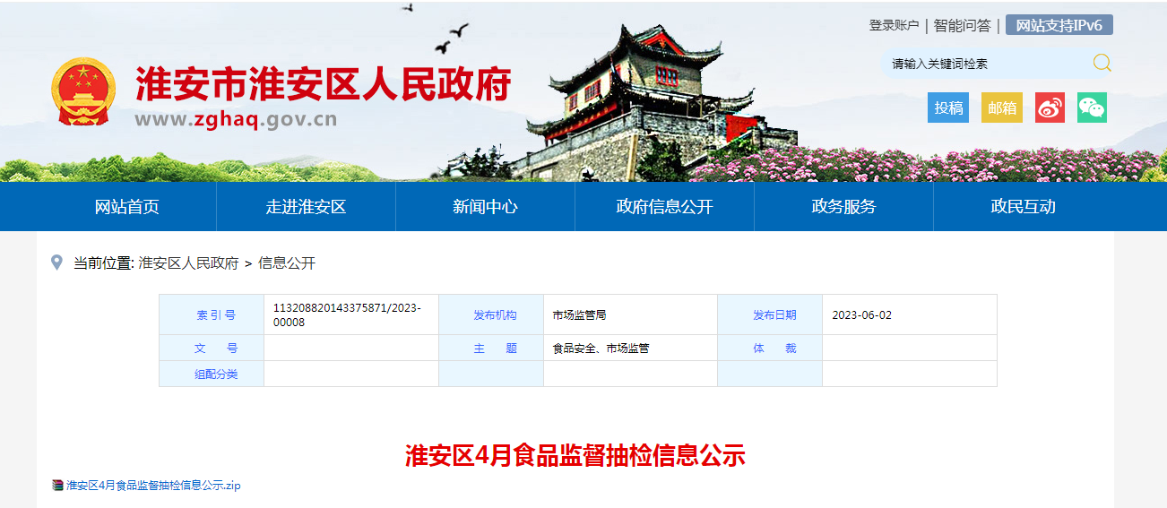Go to 网站首页 menu
Image resolution: width=1167 pixels, height=508 pixels.
pos(127,207)
